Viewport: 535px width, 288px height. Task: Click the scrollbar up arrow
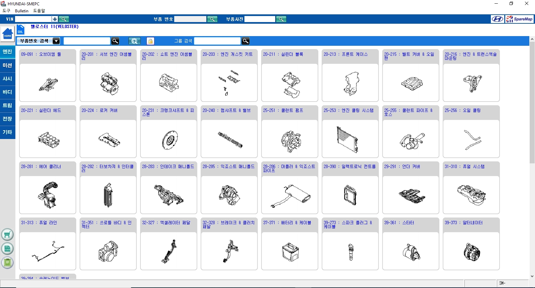coord(532,39)
